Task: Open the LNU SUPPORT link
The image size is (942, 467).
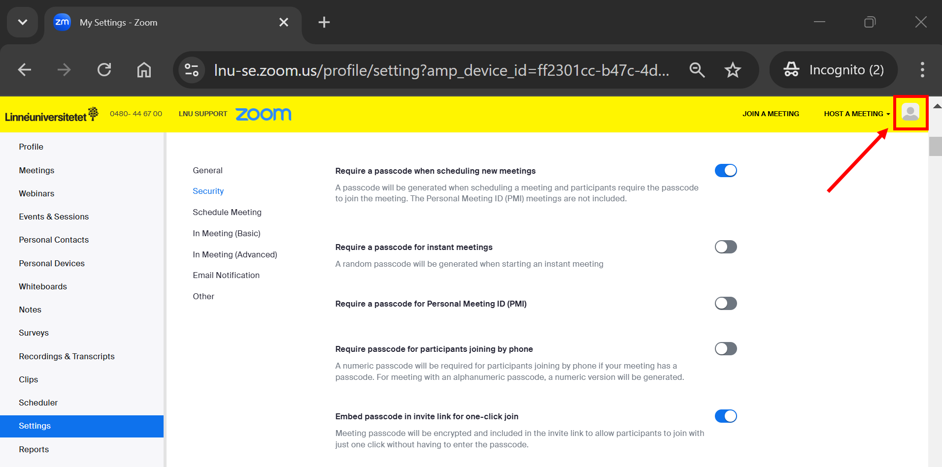Action: point(203,114)
